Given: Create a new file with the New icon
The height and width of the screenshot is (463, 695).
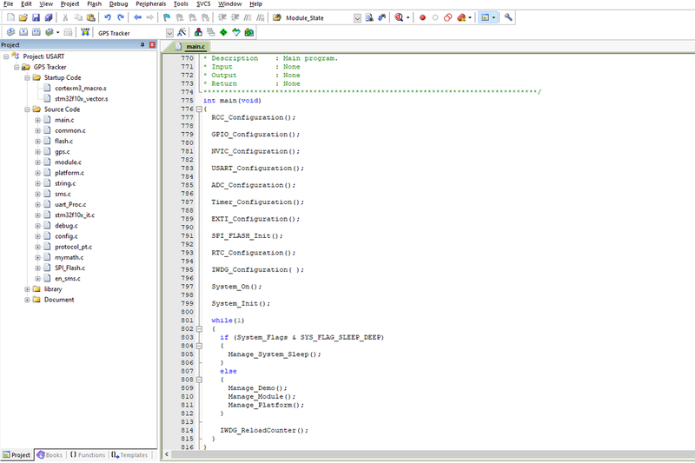Looking at the screenshot, I should 11,17.
